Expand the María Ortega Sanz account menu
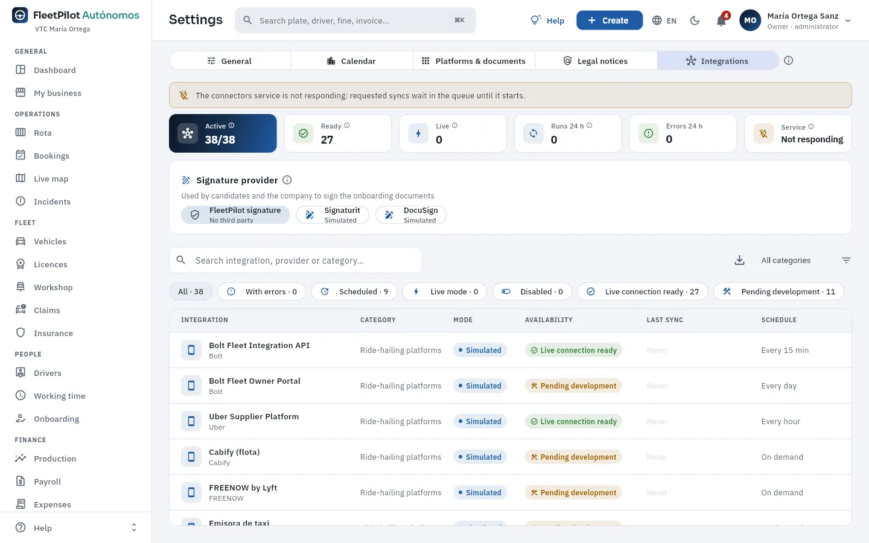The image size is (869, 543). coord(795,21)
